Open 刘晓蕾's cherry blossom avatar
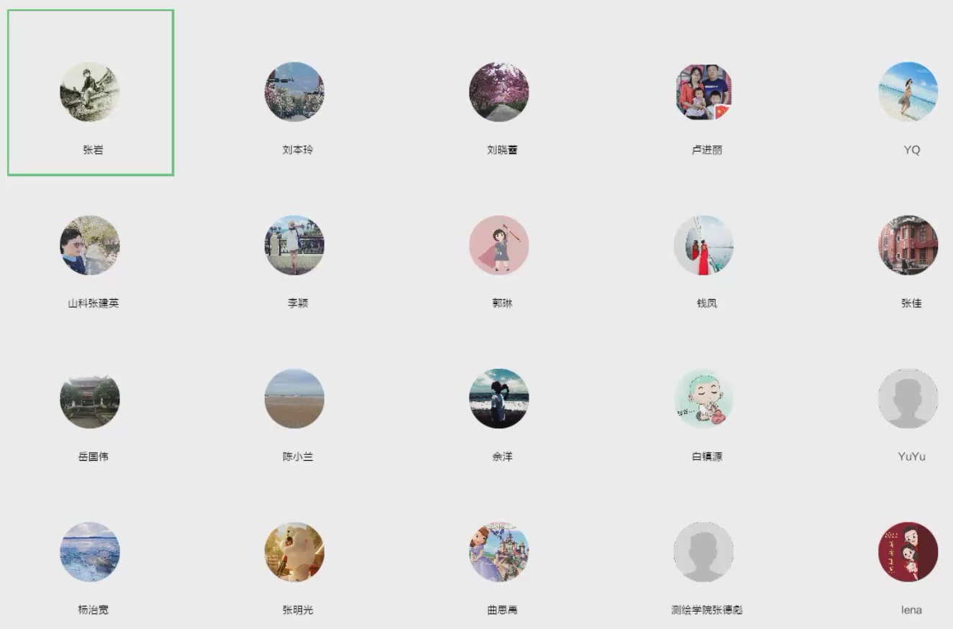The width and height of the screenshot is (953, 629). pyautogui.click(x=499, y=91)
